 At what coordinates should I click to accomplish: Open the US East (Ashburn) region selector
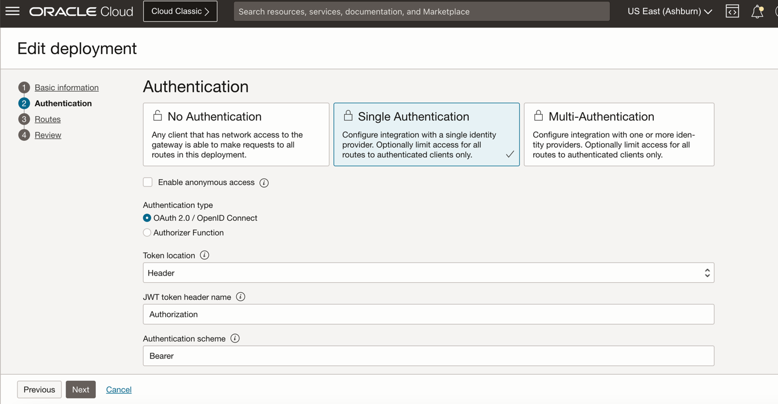coord(669,11)
